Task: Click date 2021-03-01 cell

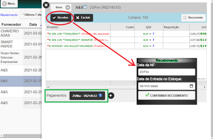Action: click(33, 44)
